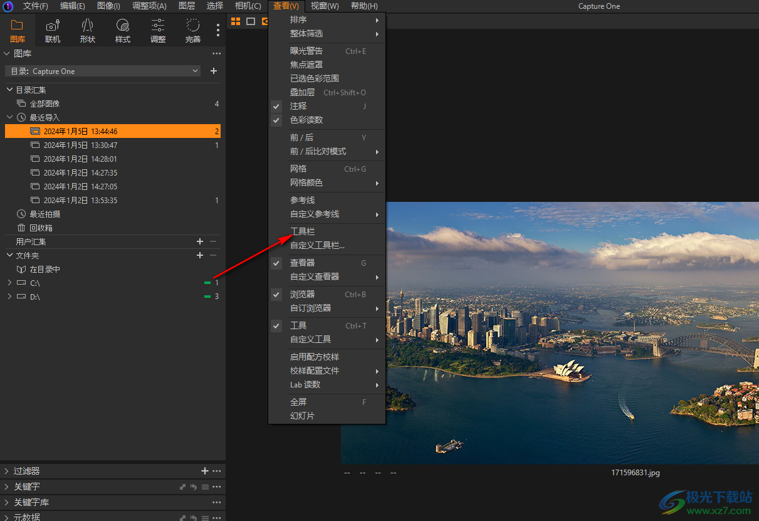This screenshot has height=521, width=759.
Task: Click the grid view icon above viewer
Action: click(236, 21)
